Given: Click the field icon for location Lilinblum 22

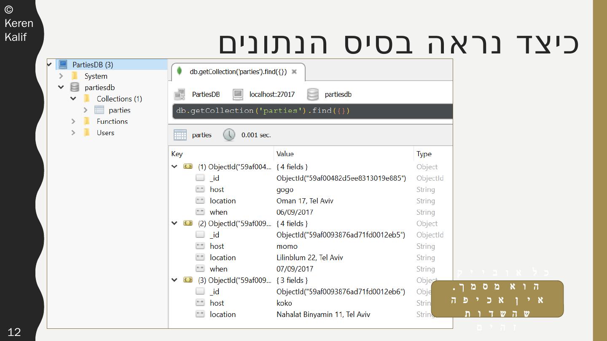Looking at the screenshot, I should coord(200,258).
